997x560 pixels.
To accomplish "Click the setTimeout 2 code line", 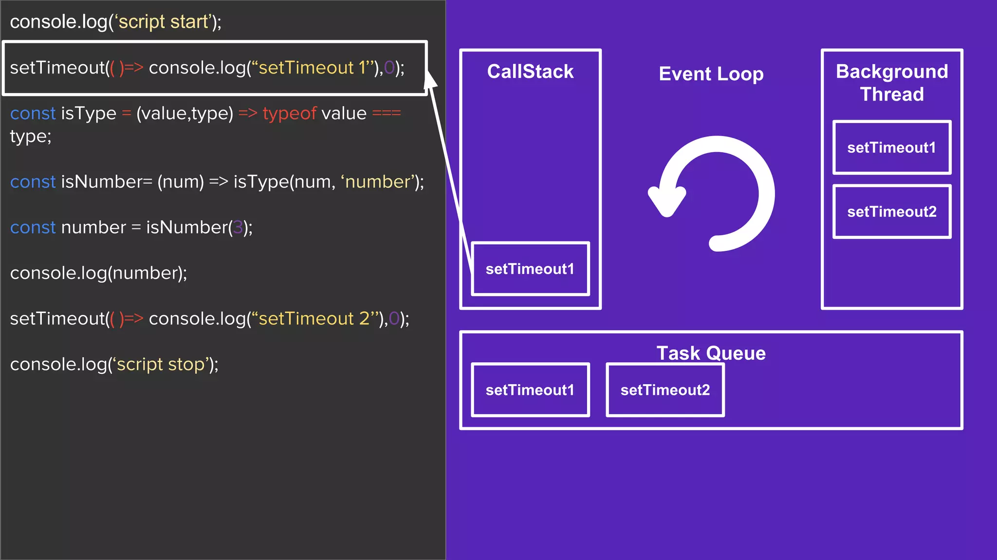I will click(210, 319).
